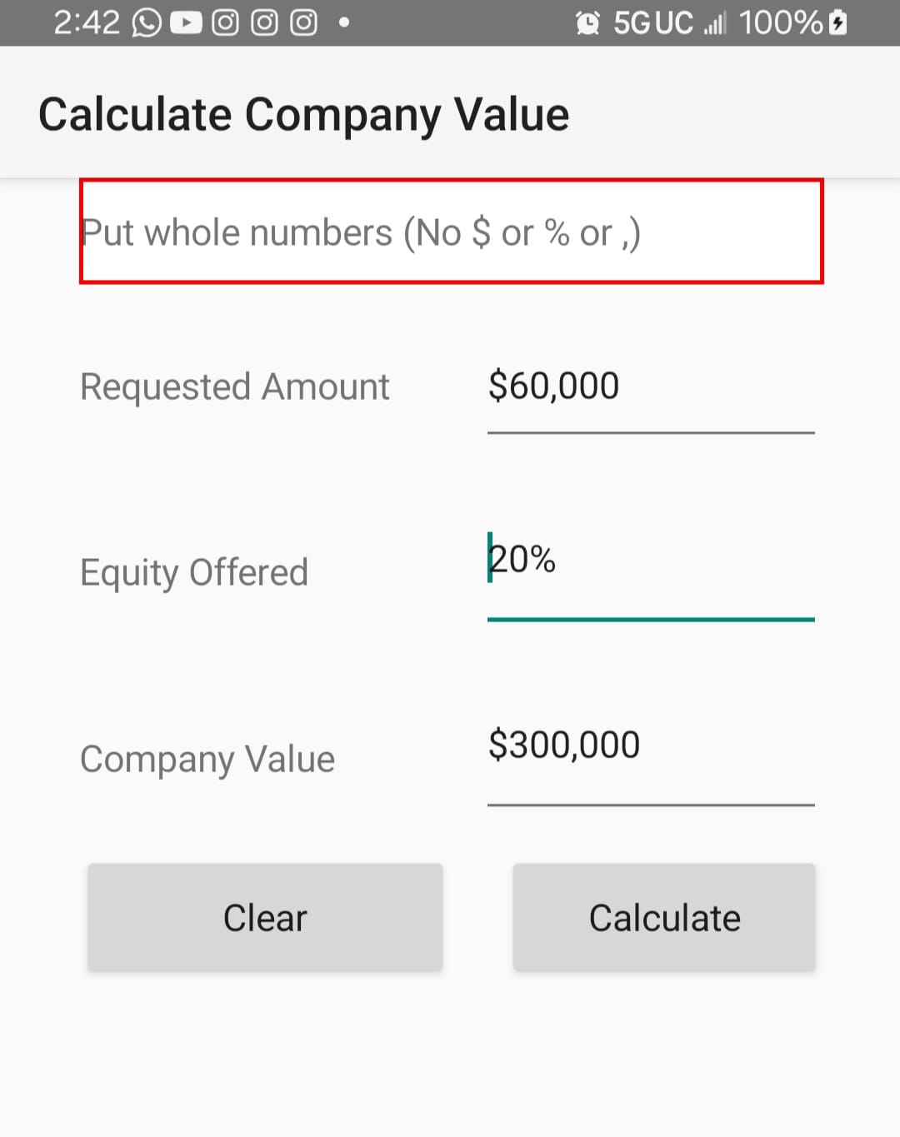The width and height of the screenshot is (900, 1137).
Task: Tap the Requested Amount label
Action: (234, 387)
